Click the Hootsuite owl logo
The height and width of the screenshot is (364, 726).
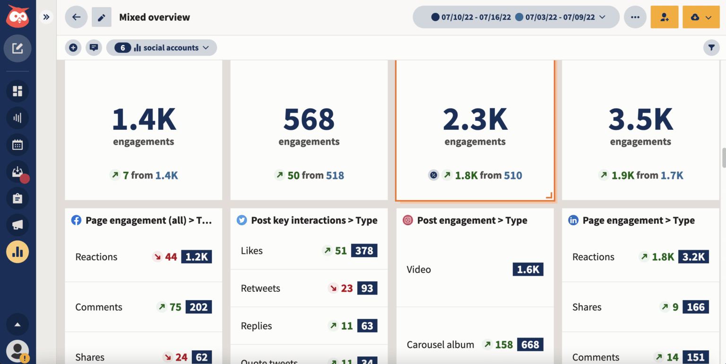coord(17,17)
